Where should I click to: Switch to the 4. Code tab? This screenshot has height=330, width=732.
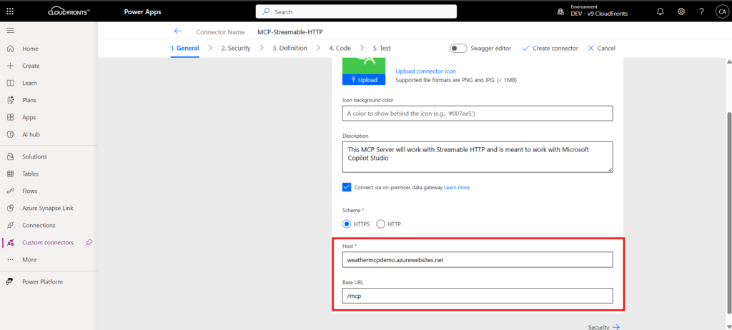[x=340, y=48]
